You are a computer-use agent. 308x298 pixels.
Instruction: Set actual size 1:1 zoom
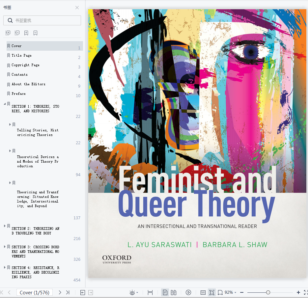203,293
